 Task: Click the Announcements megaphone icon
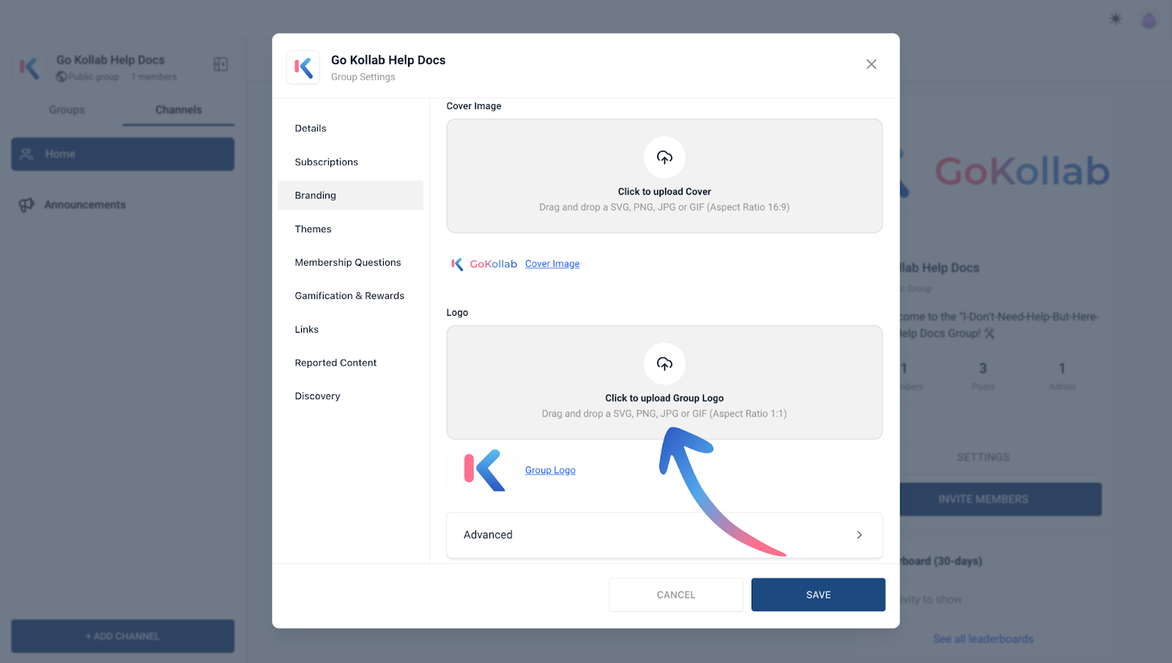[x=26, y=205]
